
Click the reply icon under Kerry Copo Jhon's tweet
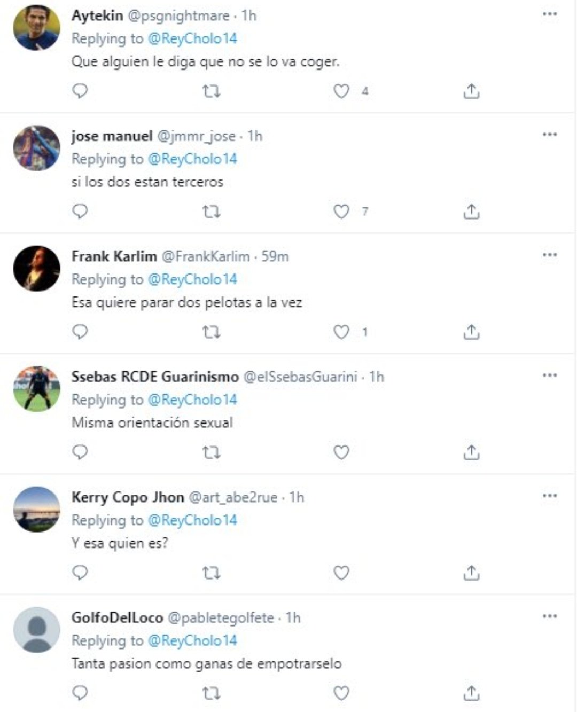pyautogui.click(x=80, y=573)
